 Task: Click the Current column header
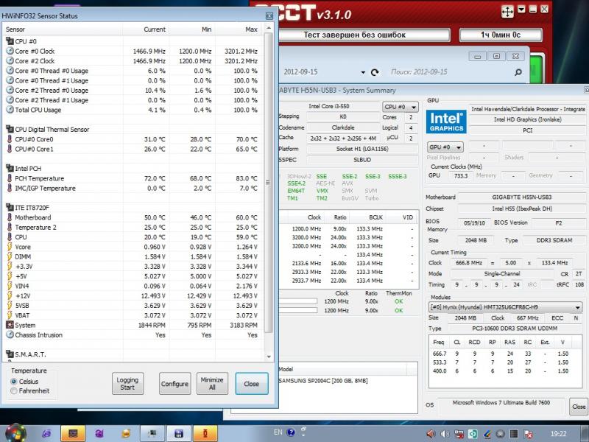click(x=146, y=29)
